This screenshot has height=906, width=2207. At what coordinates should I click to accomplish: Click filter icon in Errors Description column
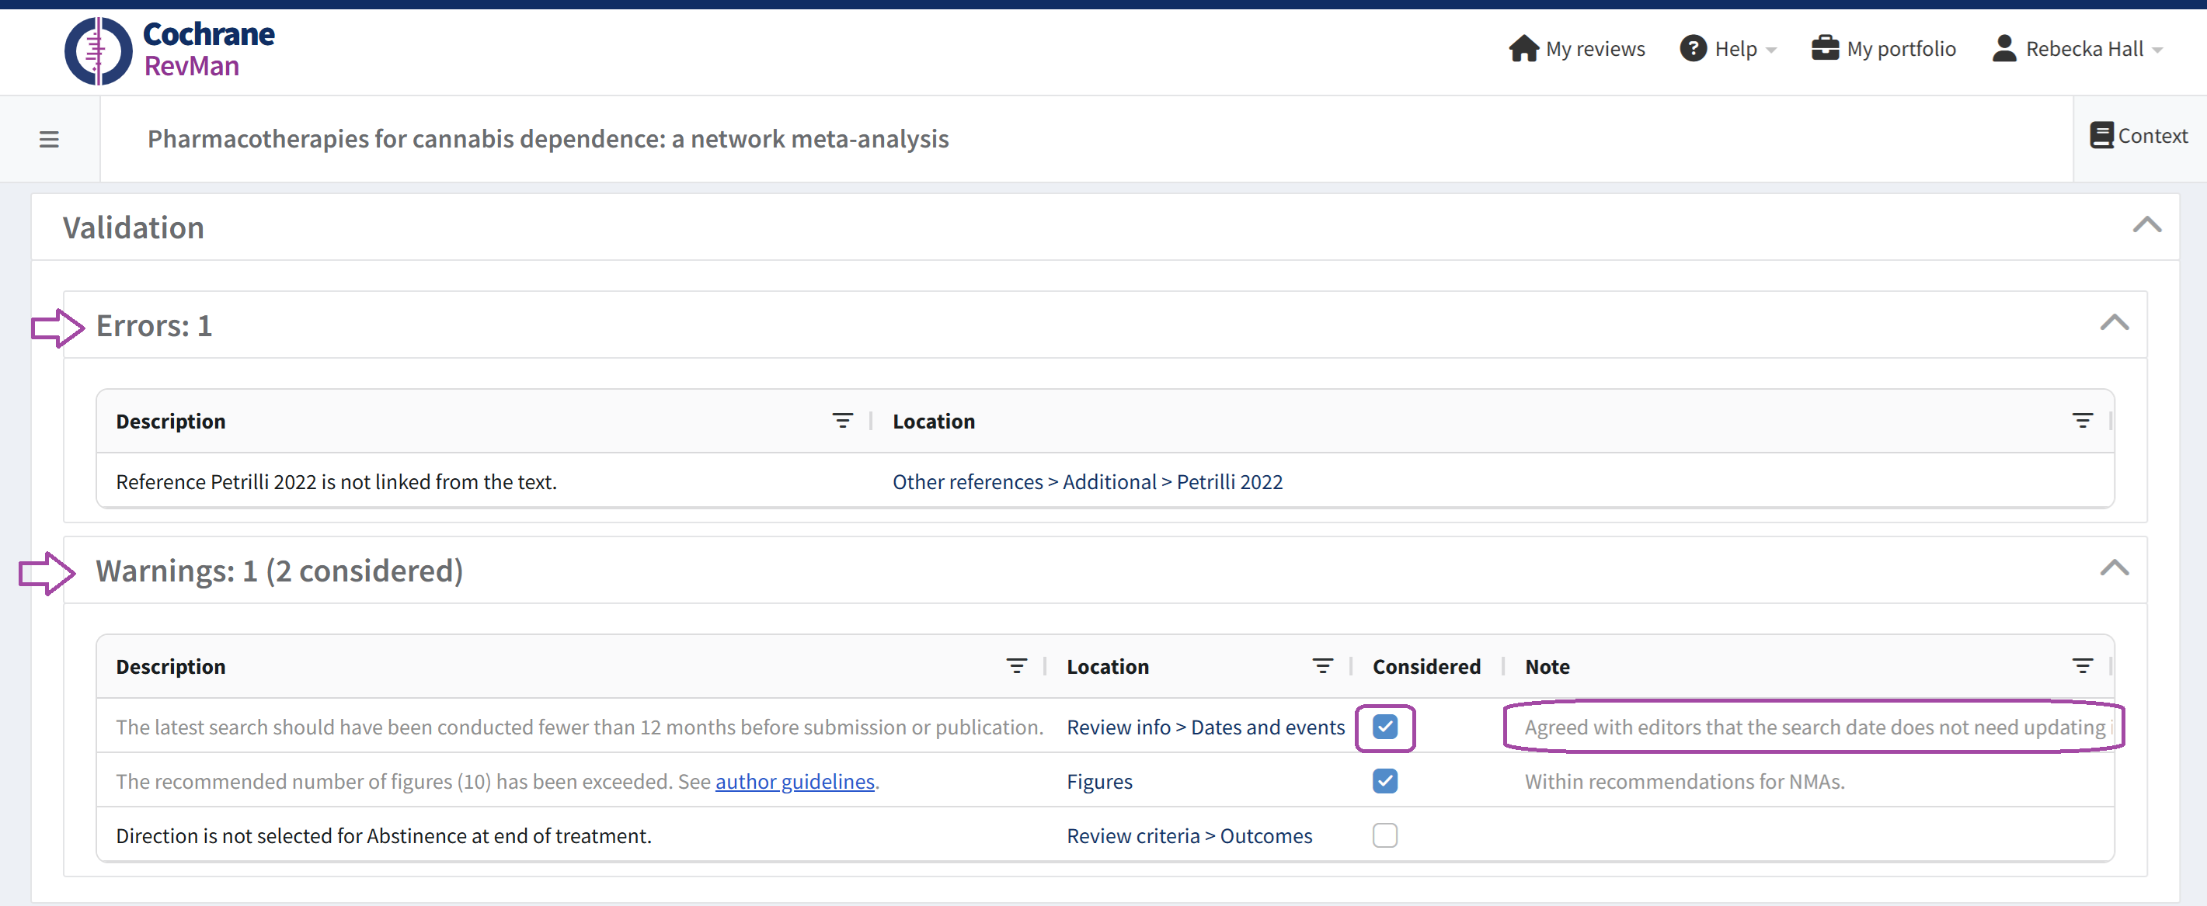click(x=842, y=421)
